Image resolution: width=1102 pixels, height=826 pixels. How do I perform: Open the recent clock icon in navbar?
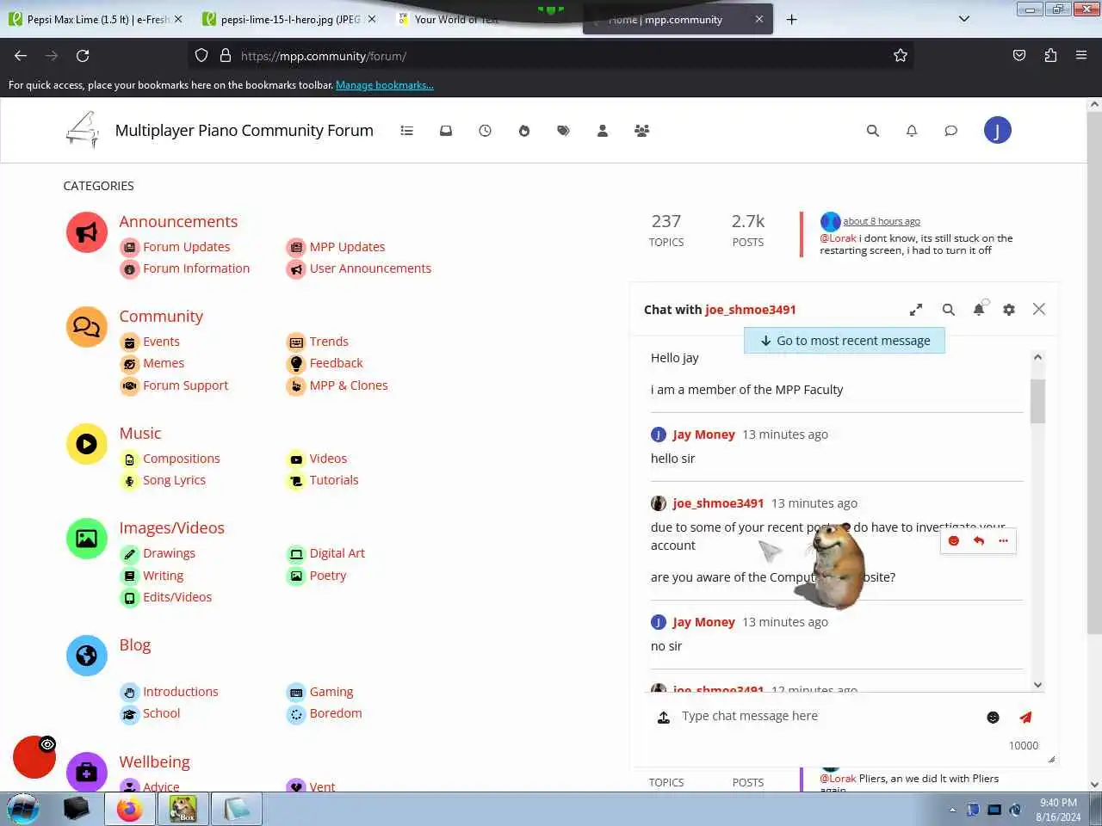pos(485,131)
